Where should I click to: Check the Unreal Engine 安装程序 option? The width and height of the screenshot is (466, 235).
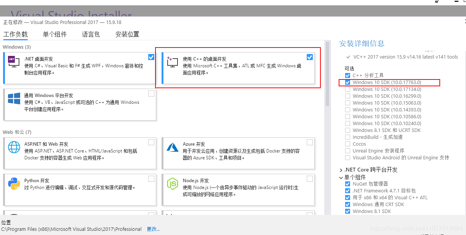347,151
